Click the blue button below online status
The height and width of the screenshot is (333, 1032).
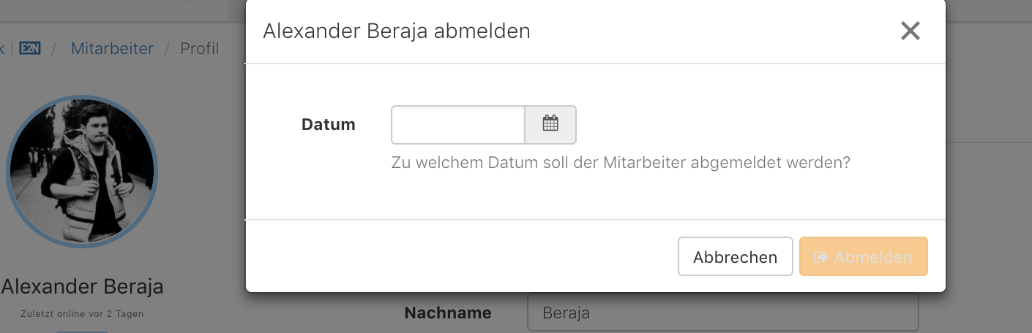click(x=82, y=332)
